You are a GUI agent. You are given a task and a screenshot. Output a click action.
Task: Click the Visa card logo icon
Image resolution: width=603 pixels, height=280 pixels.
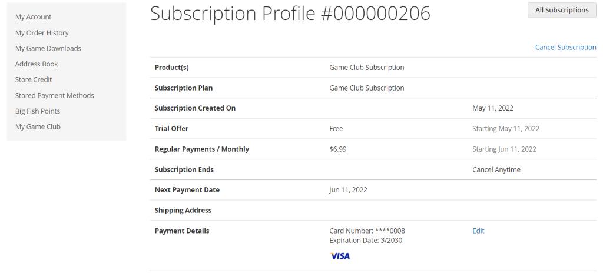pyautogui.click(x=340, y=256)
